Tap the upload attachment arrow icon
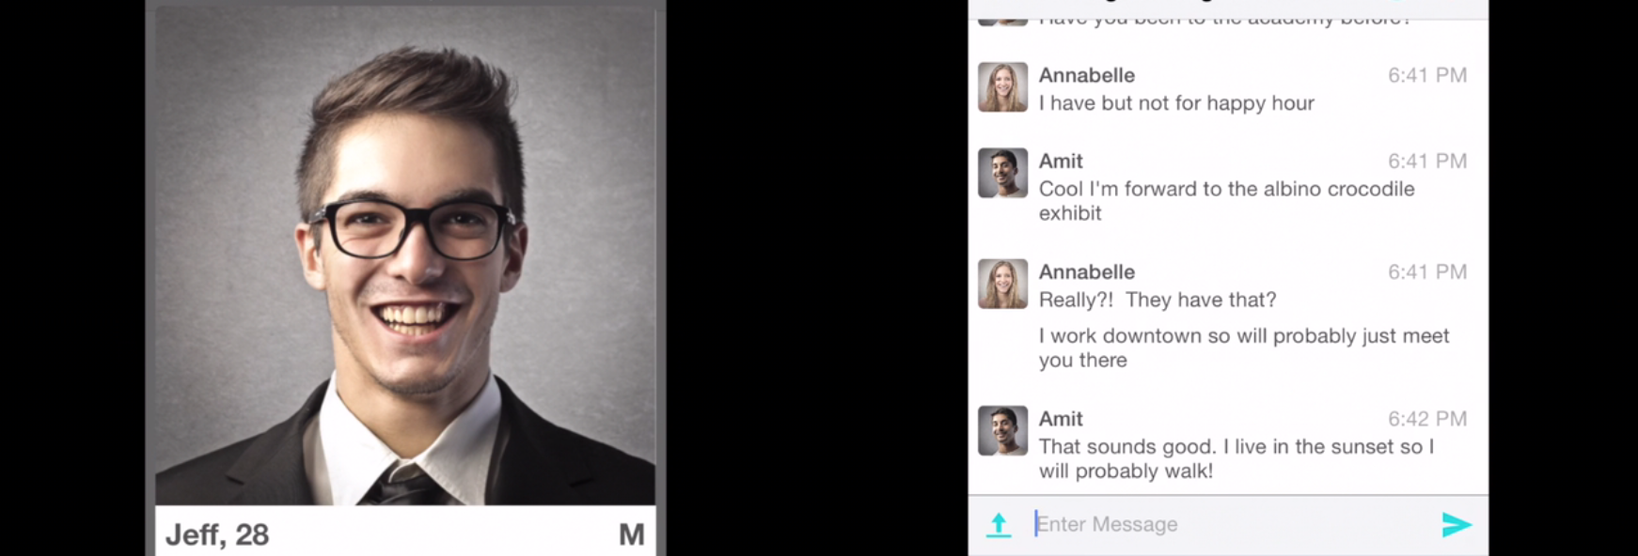Screen dimensions: 1638x556 click(x=999, y=525)
